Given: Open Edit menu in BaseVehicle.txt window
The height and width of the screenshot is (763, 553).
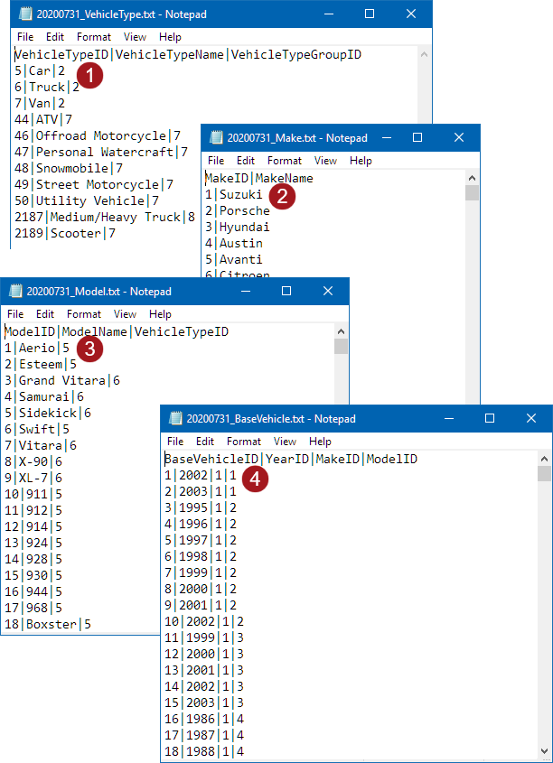Looking at the screenshot, I should coord(205,442).
